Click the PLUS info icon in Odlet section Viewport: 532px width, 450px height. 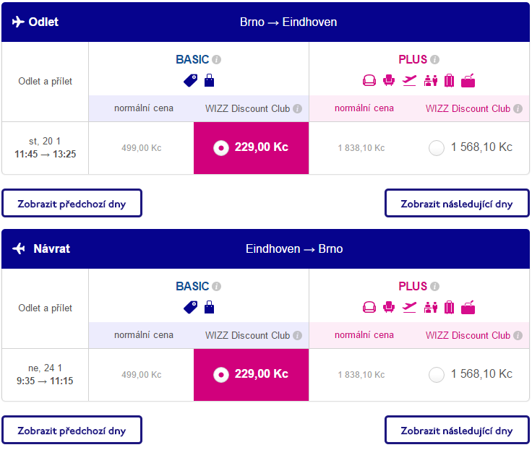(434, 60)
